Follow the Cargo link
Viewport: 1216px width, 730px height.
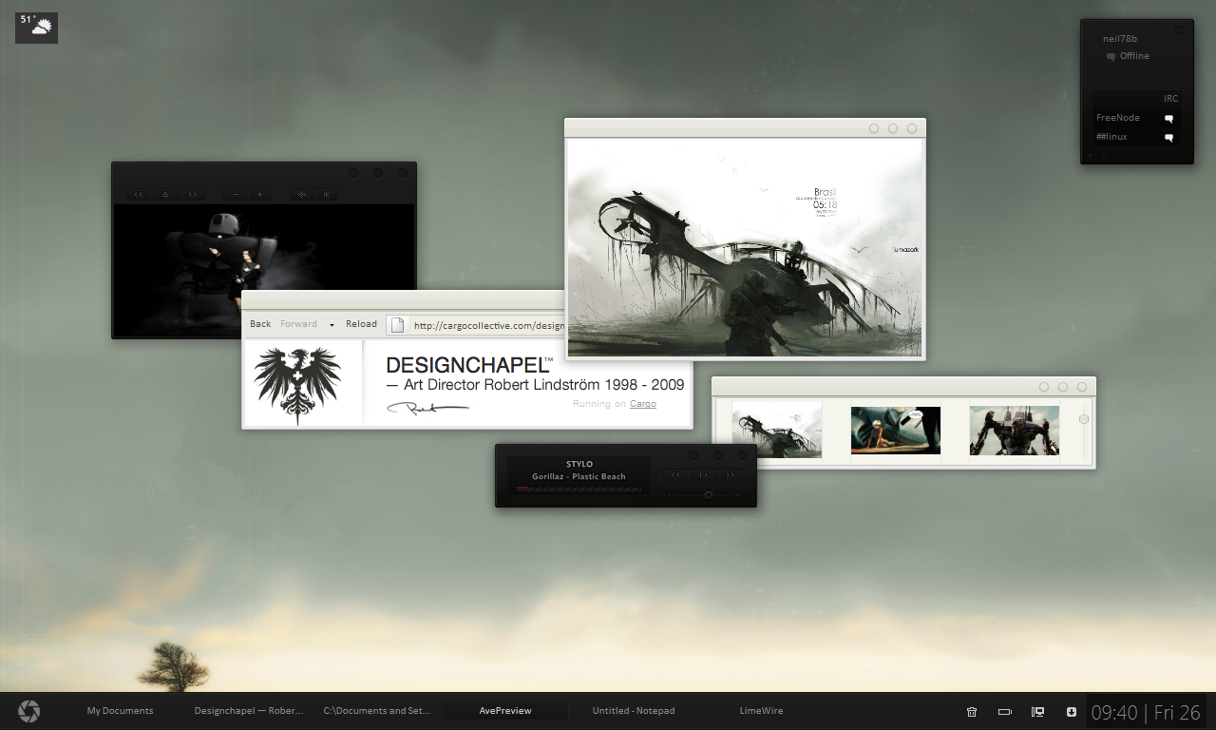(643, 404)
